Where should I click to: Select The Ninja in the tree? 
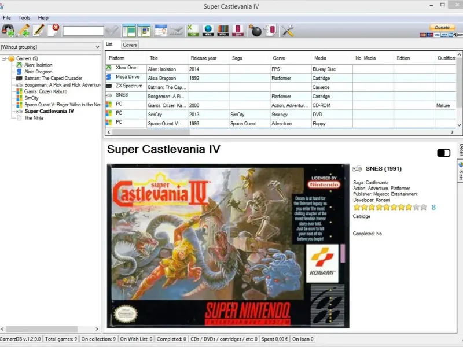[x=34, y=118]
